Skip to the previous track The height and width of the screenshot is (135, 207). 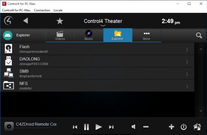pos(75,127)
